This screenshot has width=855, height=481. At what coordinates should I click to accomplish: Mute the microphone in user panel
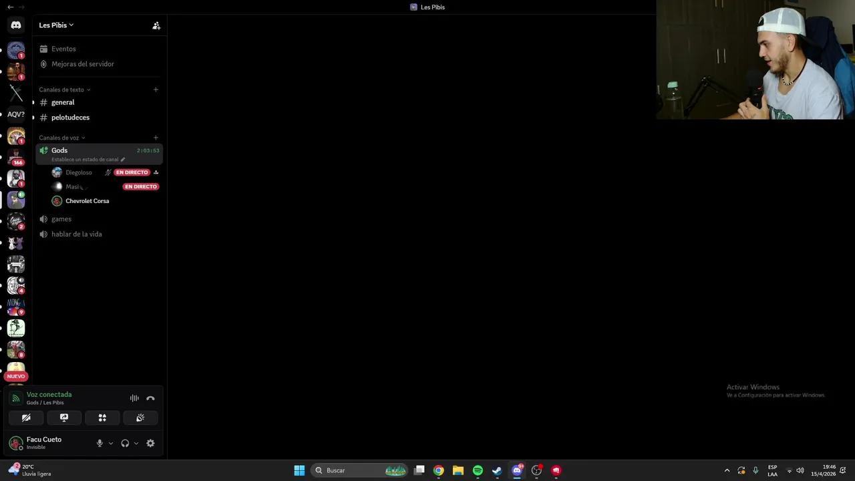100,443
